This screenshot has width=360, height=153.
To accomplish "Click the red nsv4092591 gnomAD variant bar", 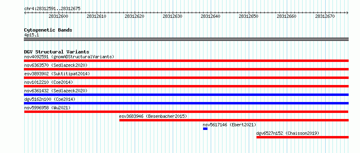I will pyautogui.click(x=186, y=61).
